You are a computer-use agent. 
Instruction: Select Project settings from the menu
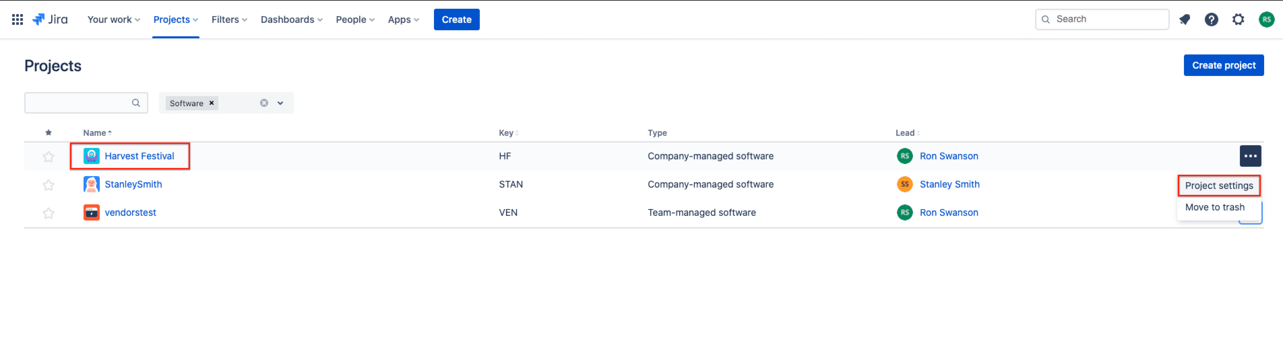pos(1219,186)
